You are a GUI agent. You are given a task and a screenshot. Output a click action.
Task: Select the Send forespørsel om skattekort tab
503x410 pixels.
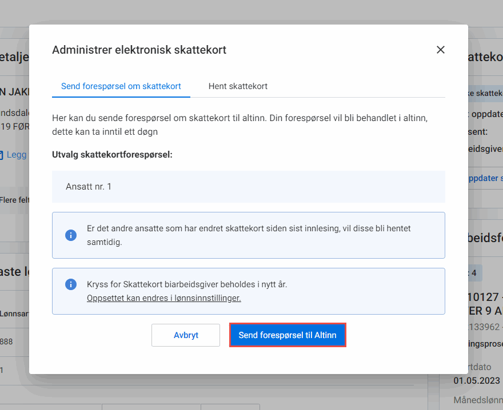tap(121, 86)
